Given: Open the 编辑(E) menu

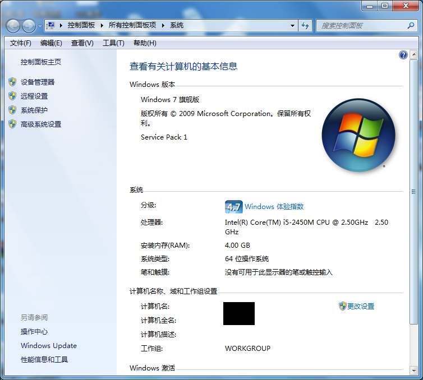Looking at the screenshot, I should pyautogui.click(x=51, y=43).
